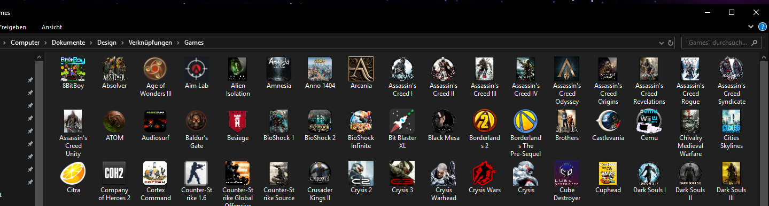The height and width of the screenshot is (206, 769).
Task: Select the Crusader Kings II icon
Action: pos(320,174)
